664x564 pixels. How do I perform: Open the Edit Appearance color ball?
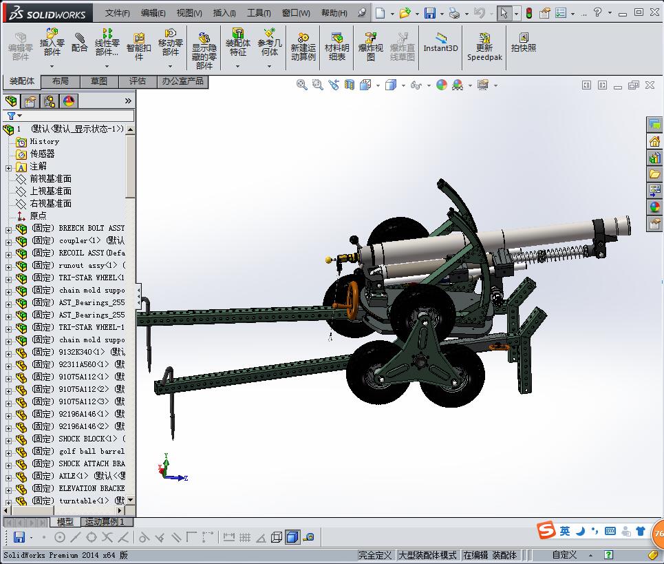[442, 85]
